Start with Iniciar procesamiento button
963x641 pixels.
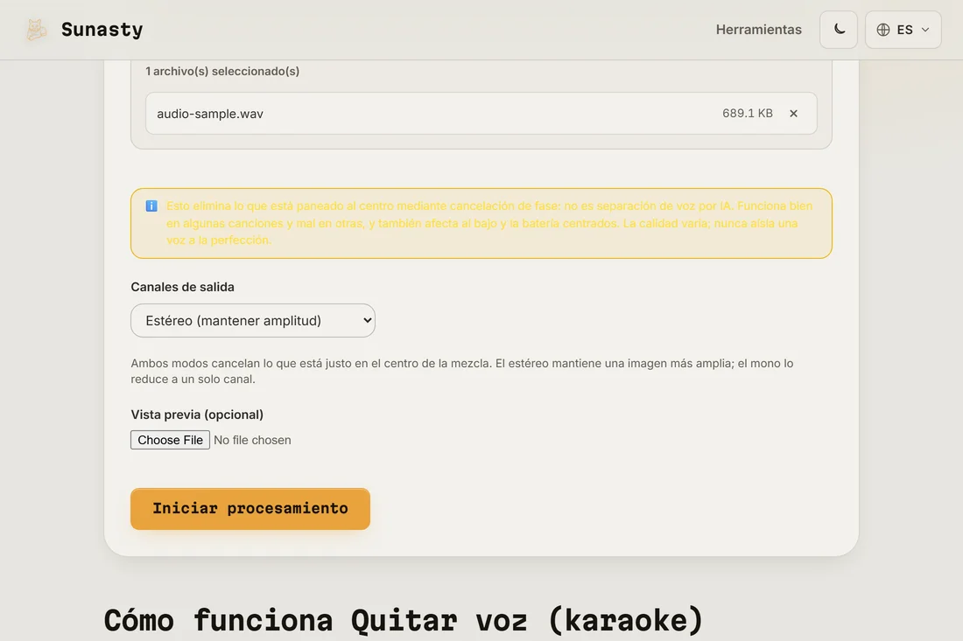(250, 508)
